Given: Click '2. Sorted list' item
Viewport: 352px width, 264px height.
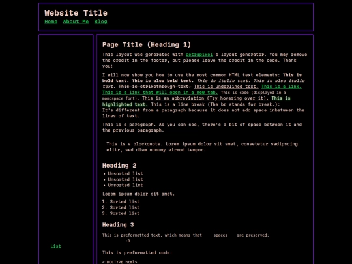Looking at the screenshot, I should coord(121,208).
